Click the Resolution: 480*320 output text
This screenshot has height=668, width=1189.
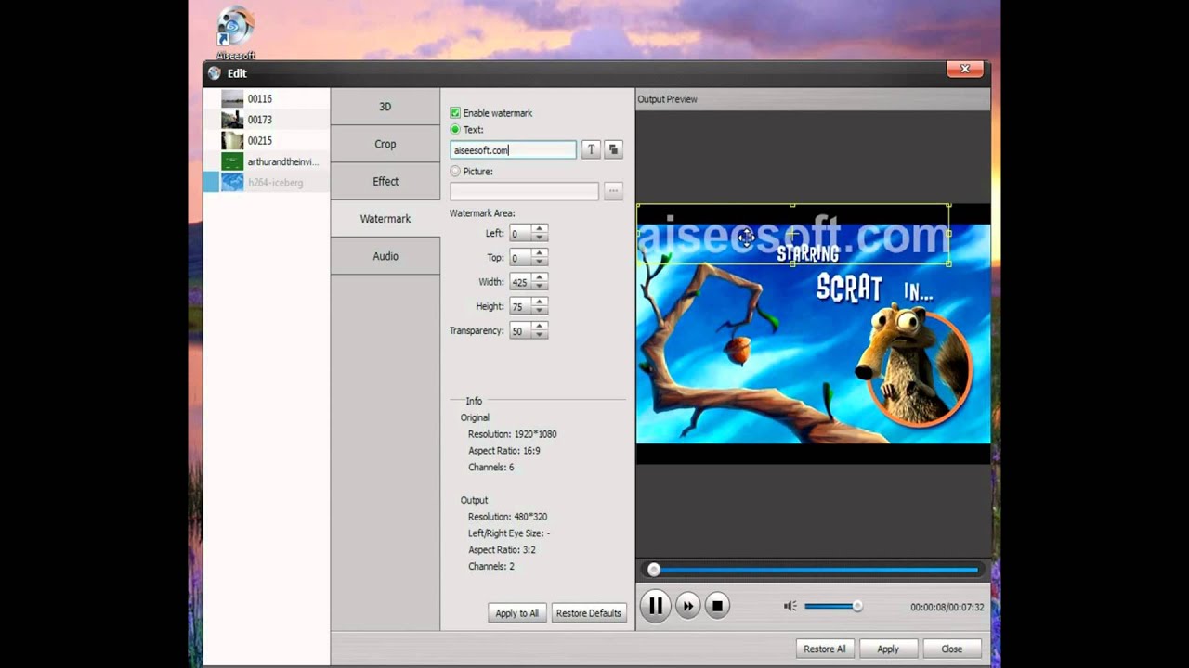[x=507, y=517]
